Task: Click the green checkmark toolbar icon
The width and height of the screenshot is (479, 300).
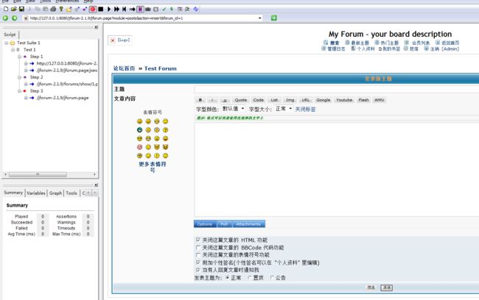Action: point(164,9)
